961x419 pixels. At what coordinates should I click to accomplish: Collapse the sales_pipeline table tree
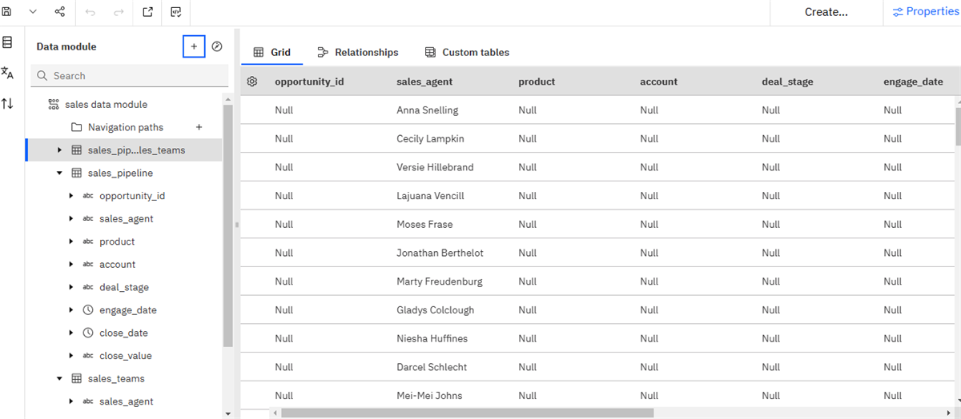(x=59, y=173)
